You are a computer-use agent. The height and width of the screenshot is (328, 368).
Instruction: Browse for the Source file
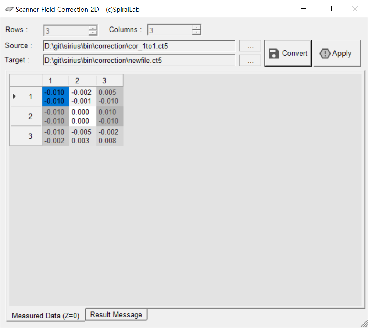pyautogui.click(x=250, y=46)
